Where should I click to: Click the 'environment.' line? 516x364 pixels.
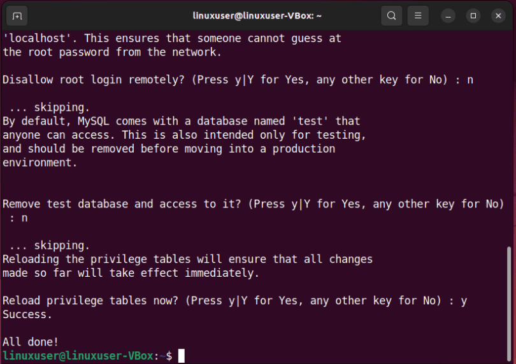(40, 162)
